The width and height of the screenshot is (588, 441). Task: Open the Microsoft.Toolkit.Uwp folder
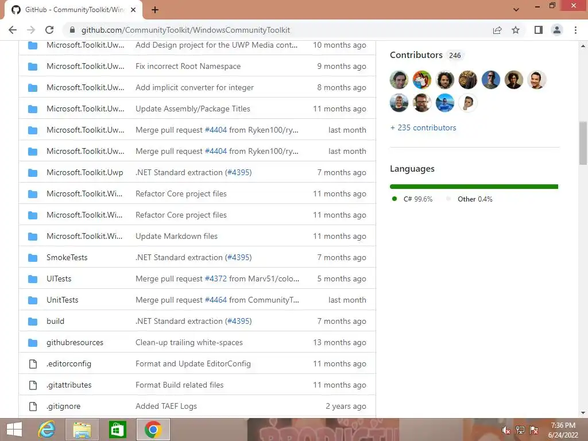tap(85, 172)
